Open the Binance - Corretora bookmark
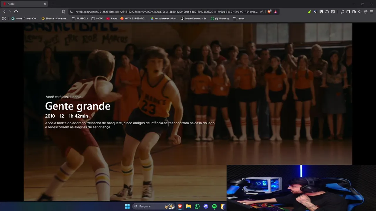376x211 pixels. click(x=55, y=18)
